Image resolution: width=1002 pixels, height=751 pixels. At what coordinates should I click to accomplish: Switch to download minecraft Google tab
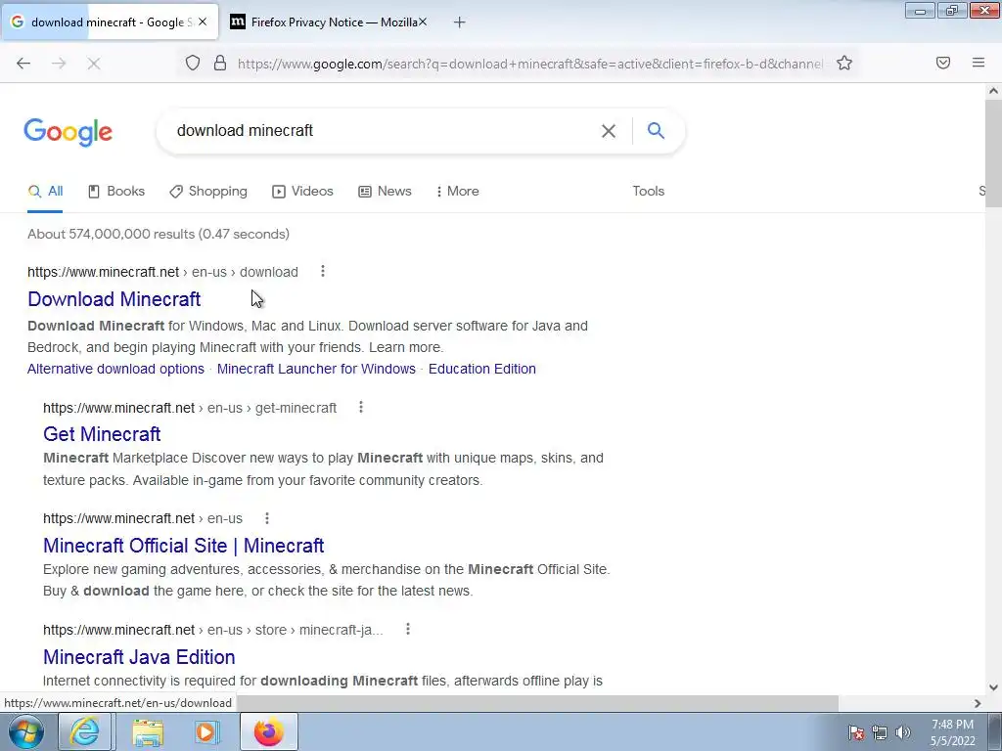pos(109,22)
